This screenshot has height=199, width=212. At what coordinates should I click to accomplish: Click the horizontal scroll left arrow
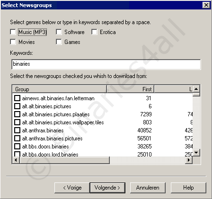(x=16, y=160)
